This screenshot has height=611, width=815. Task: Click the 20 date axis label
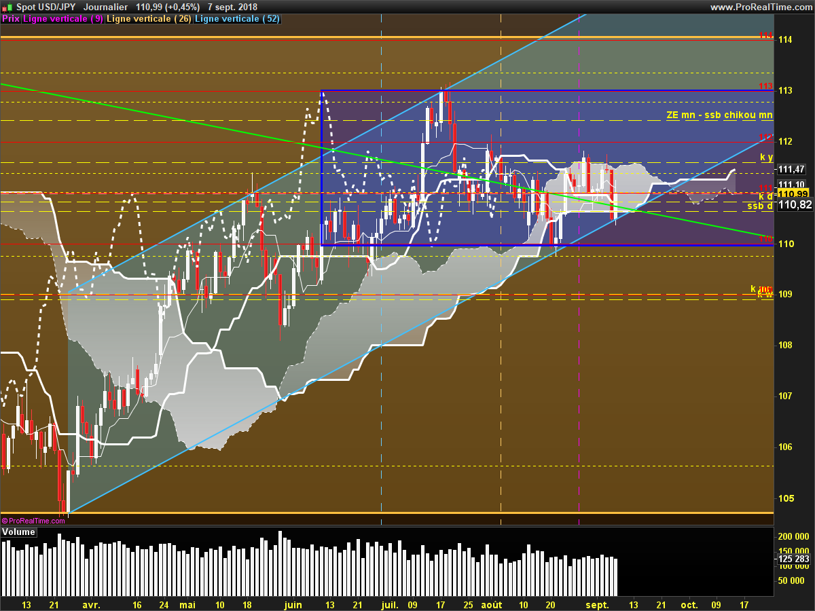[x=551, y=604]
